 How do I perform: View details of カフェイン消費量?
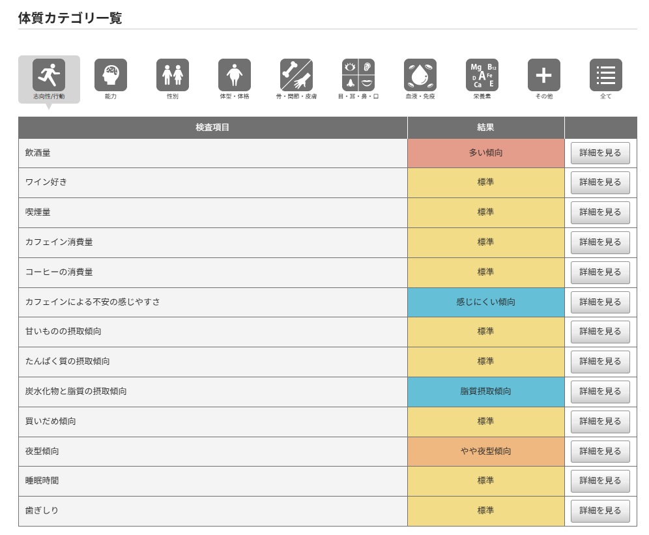coord(600,242)
